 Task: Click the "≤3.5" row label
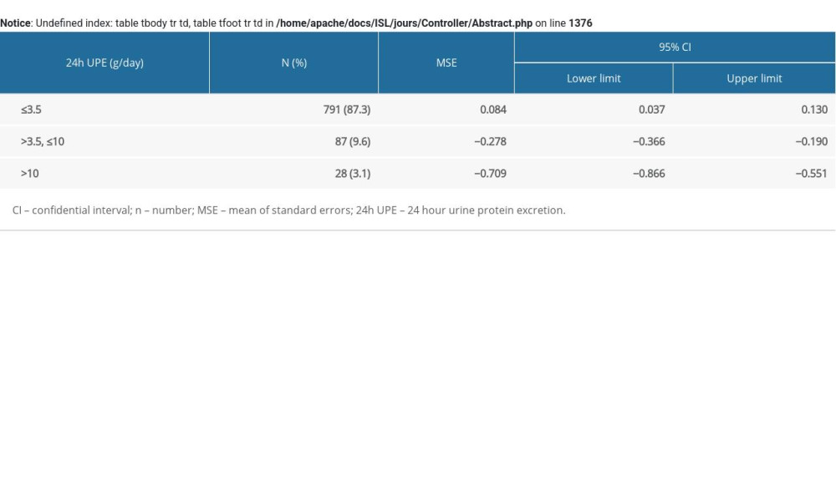click(x=31, y=109)
